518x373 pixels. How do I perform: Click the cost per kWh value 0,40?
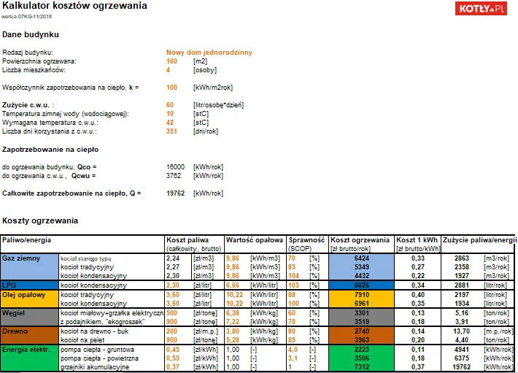tap(418, 295)
